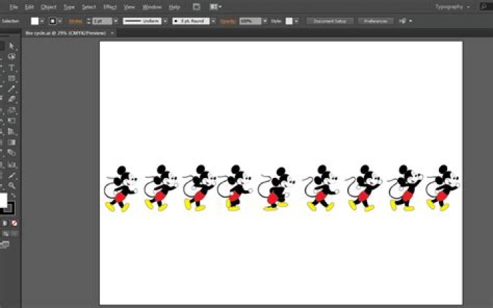Click the orange Stroke label link
The image size is (493, 308).
tap(75, 21)
